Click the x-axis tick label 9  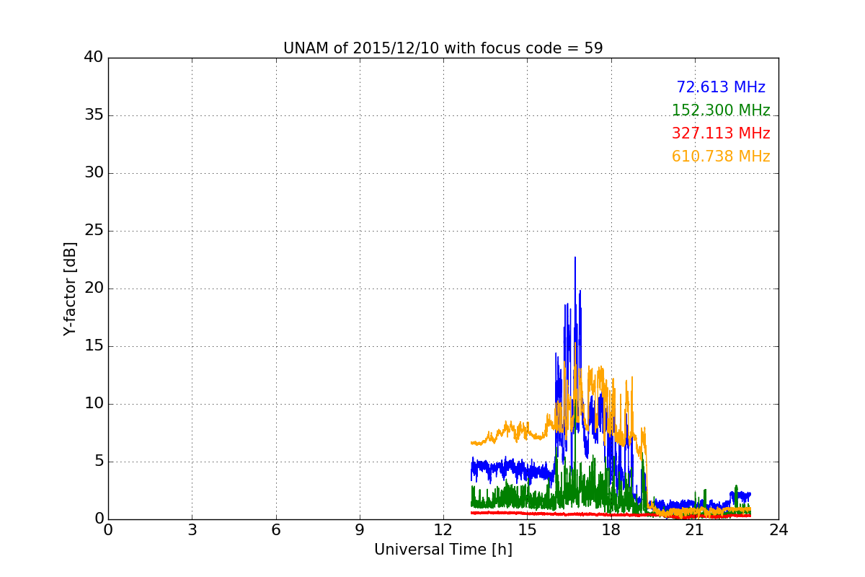[x=360, y=530]
